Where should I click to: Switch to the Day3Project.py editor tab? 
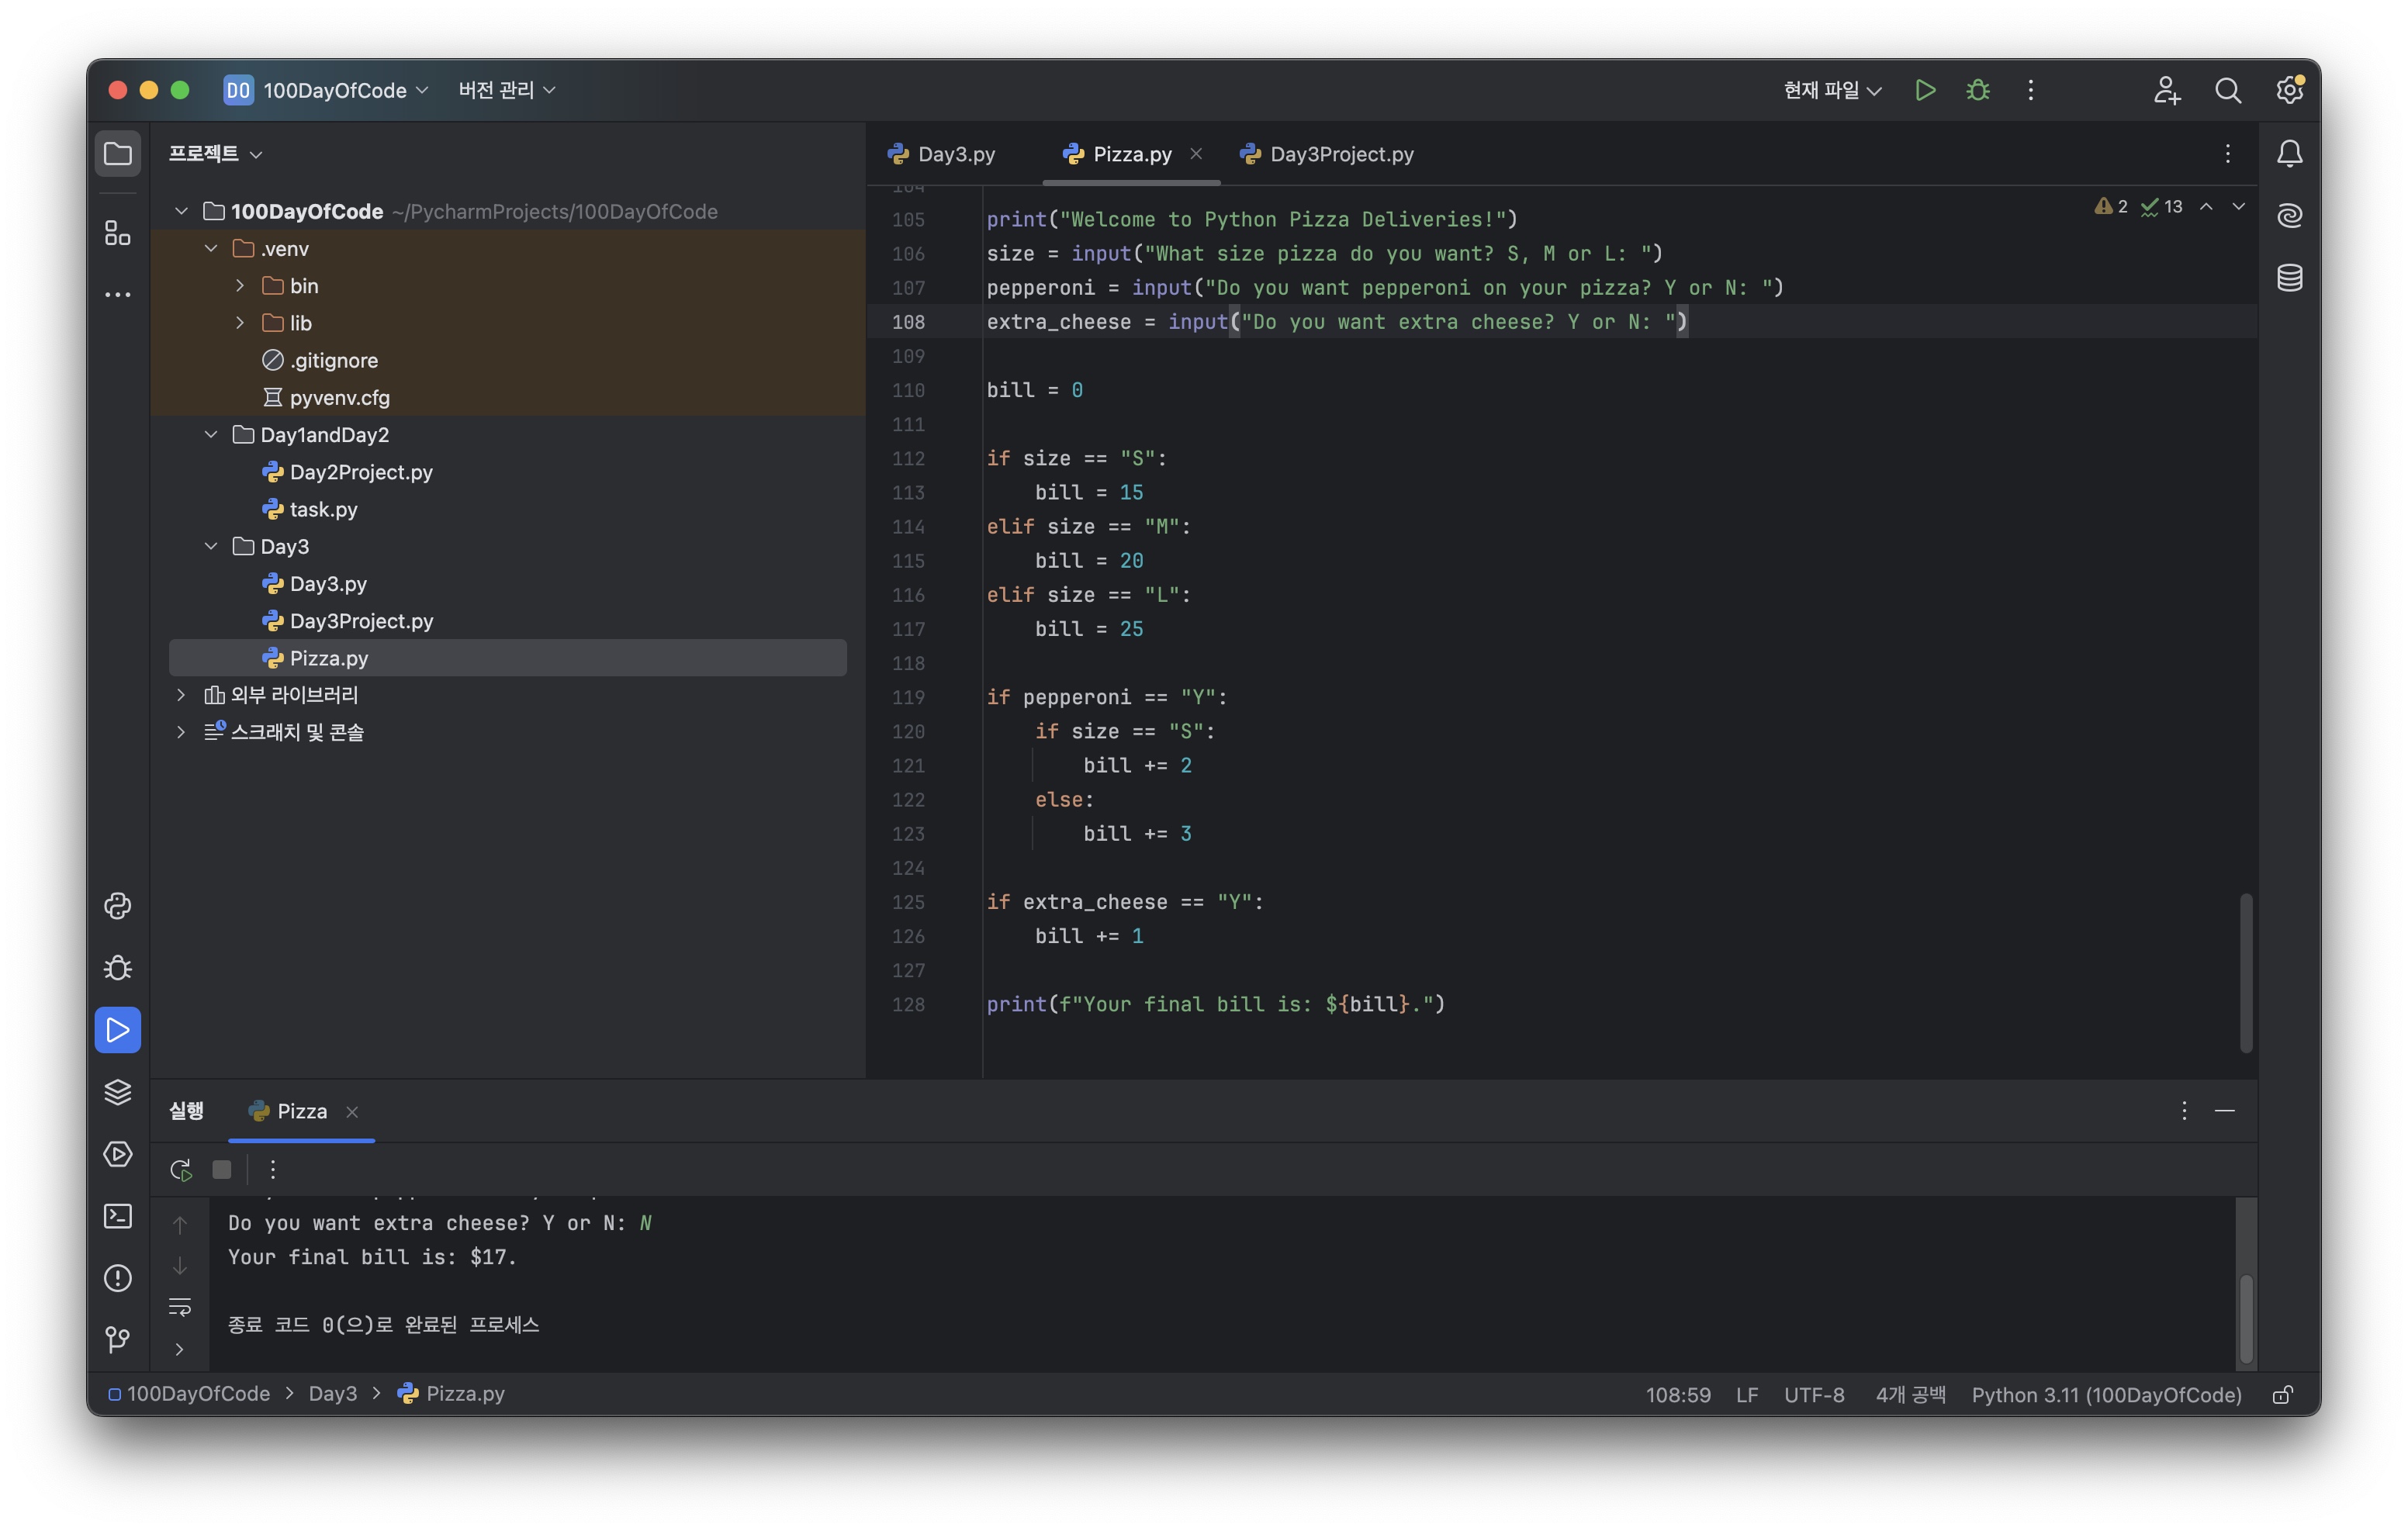click(1340, 154)
